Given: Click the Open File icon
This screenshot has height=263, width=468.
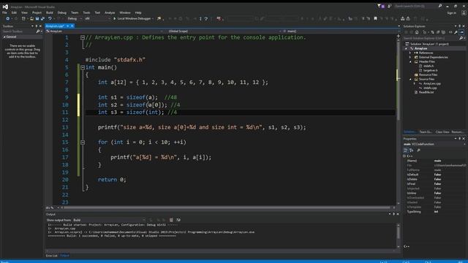Looking at the screenshot, I should 31,18.
